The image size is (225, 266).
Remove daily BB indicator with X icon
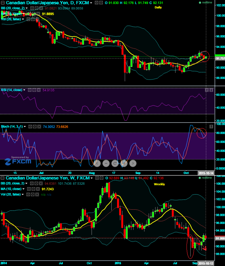click(41, 8)
